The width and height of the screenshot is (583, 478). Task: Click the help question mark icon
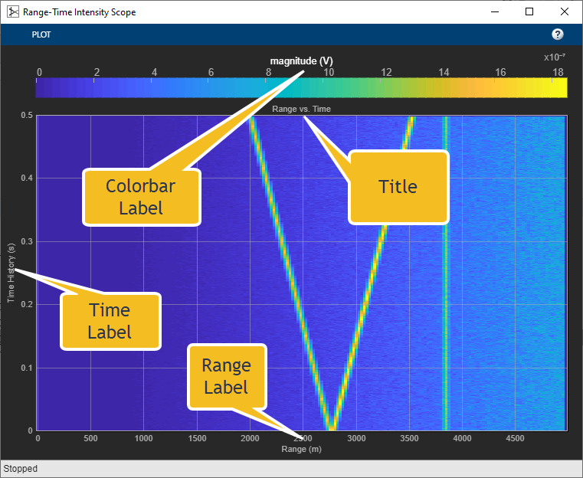point(558,34)
